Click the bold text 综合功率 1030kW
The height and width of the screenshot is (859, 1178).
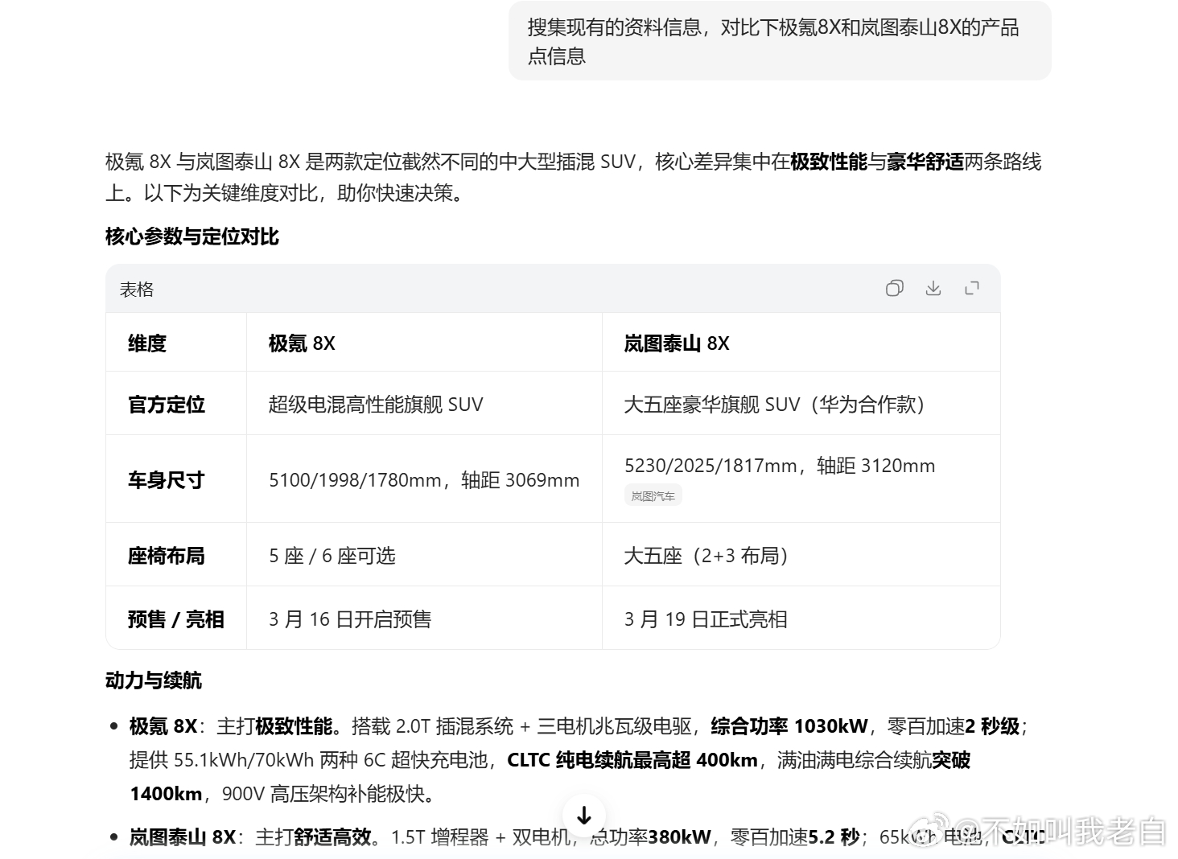pos(789,726)
